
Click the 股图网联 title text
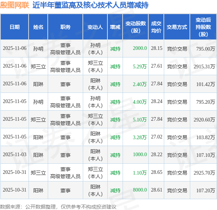coord(14,5)
